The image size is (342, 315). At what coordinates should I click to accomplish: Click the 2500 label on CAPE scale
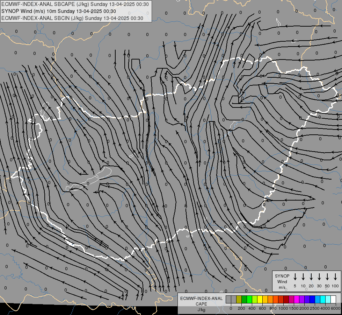[315, 308]
